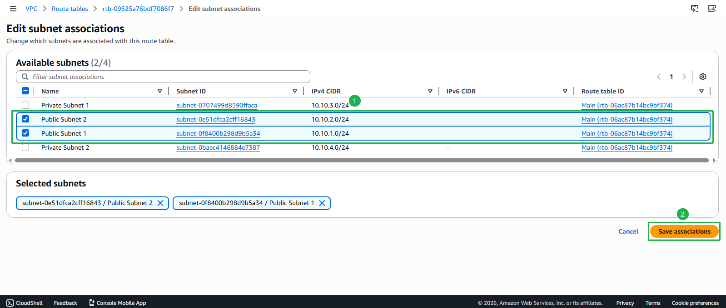This screenshot has height=308, width=726.
Task: Click the 10.10.2.0/24 CIDR cell
Action: tap(330, 119)
